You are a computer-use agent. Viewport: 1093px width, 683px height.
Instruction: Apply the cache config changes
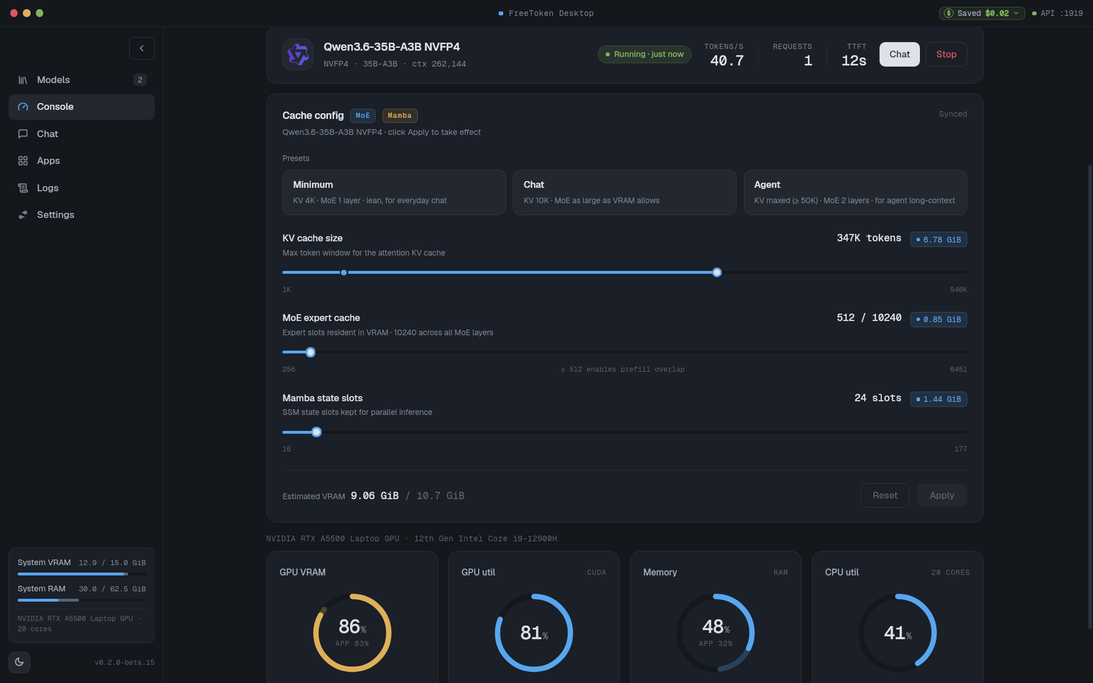(942, 496)
